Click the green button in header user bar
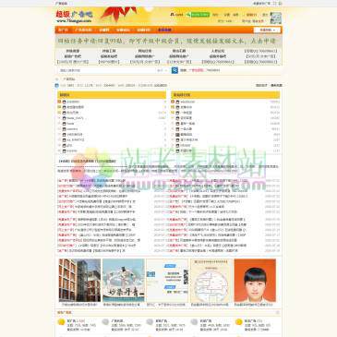 (x=200, y=15)
